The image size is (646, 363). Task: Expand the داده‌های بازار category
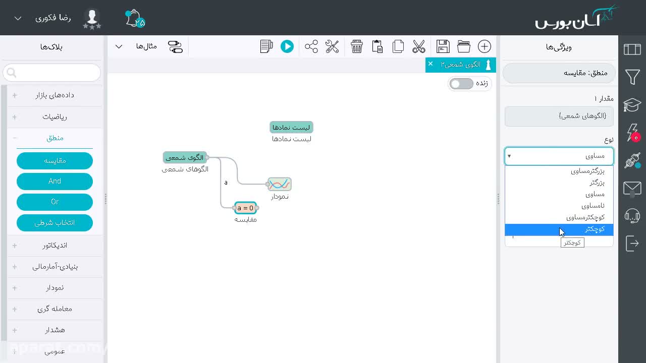(55, 95)
